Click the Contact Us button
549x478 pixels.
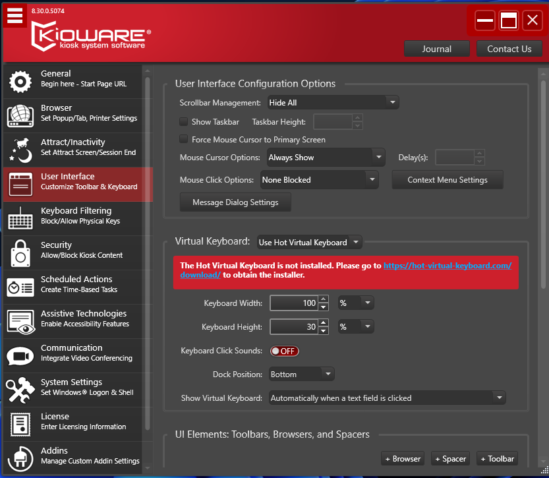pyautogui.click(x=509, y=49)
